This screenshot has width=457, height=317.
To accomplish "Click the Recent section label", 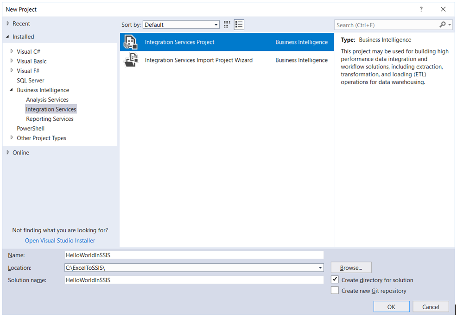I will pyautogui.click(x=21, y=24).
